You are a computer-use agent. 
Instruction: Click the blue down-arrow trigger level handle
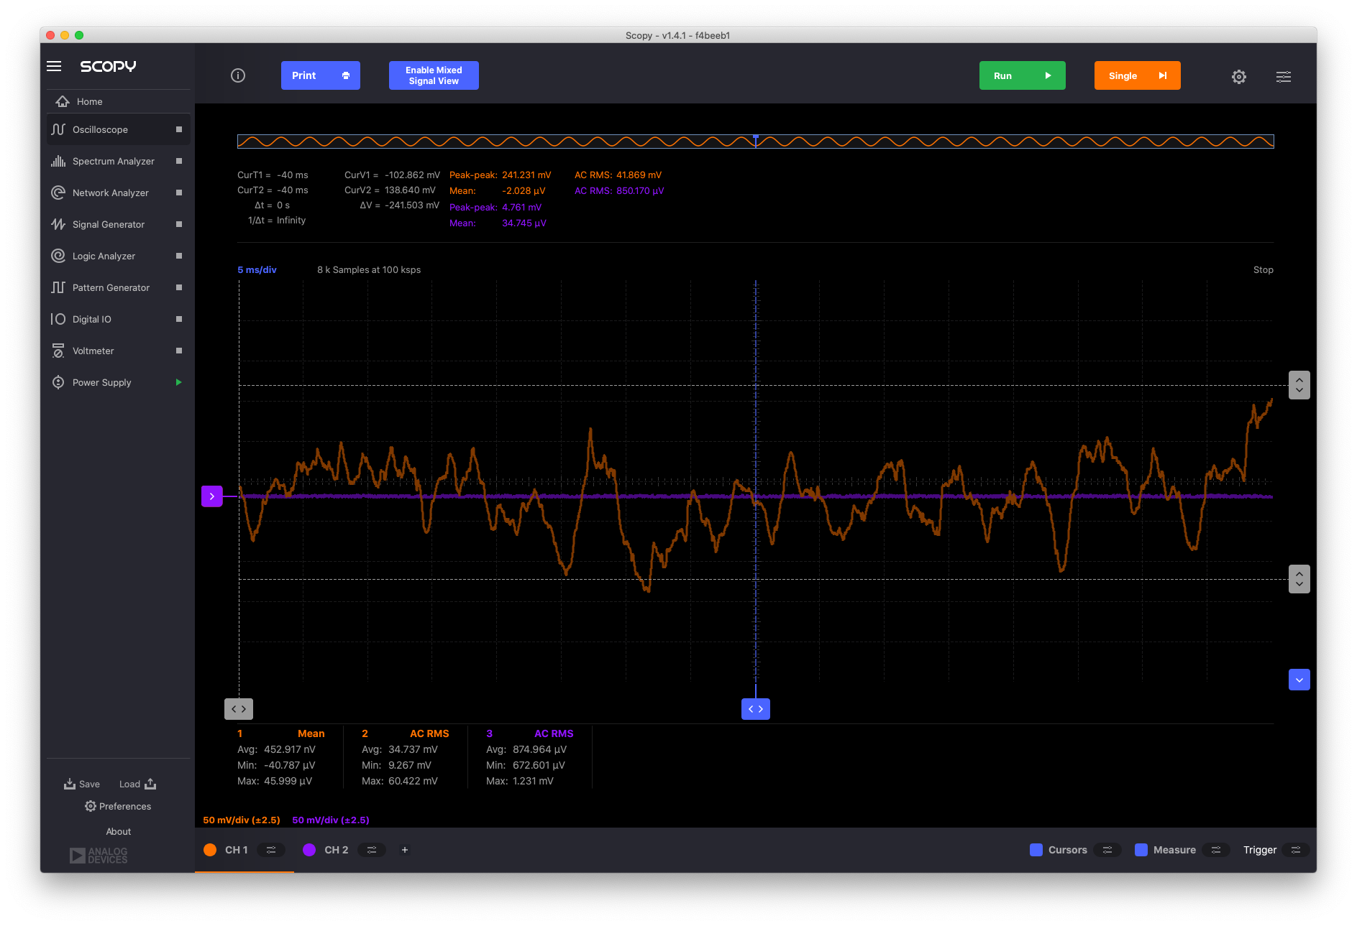pos(1299,680)
